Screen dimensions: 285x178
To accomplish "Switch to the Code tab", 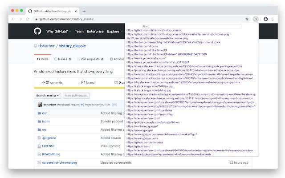I will click(x=43, y=59).
